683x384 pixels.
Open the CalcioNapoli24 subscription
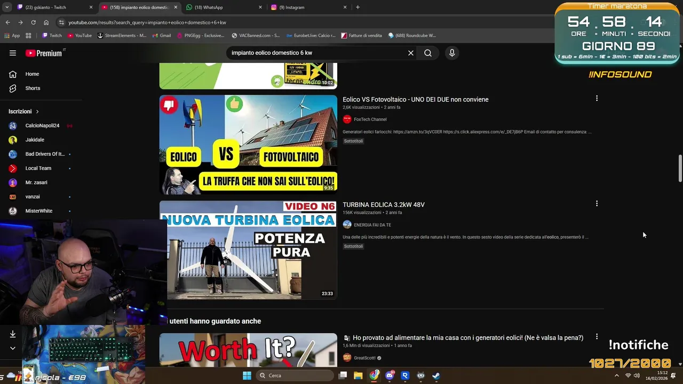pos(42,125)
